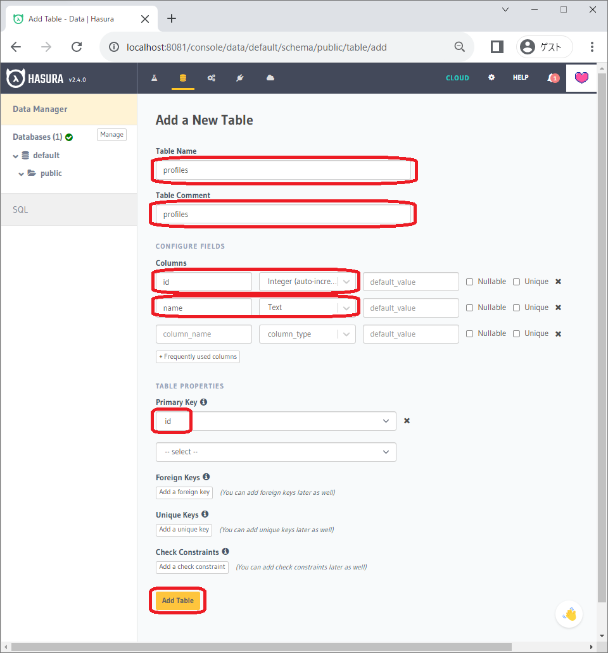Image resolution: width=608 pixels, height=653 pixels.
Task: Show Primary Key info tooltip icon
Action: click(x=204, y=402)
